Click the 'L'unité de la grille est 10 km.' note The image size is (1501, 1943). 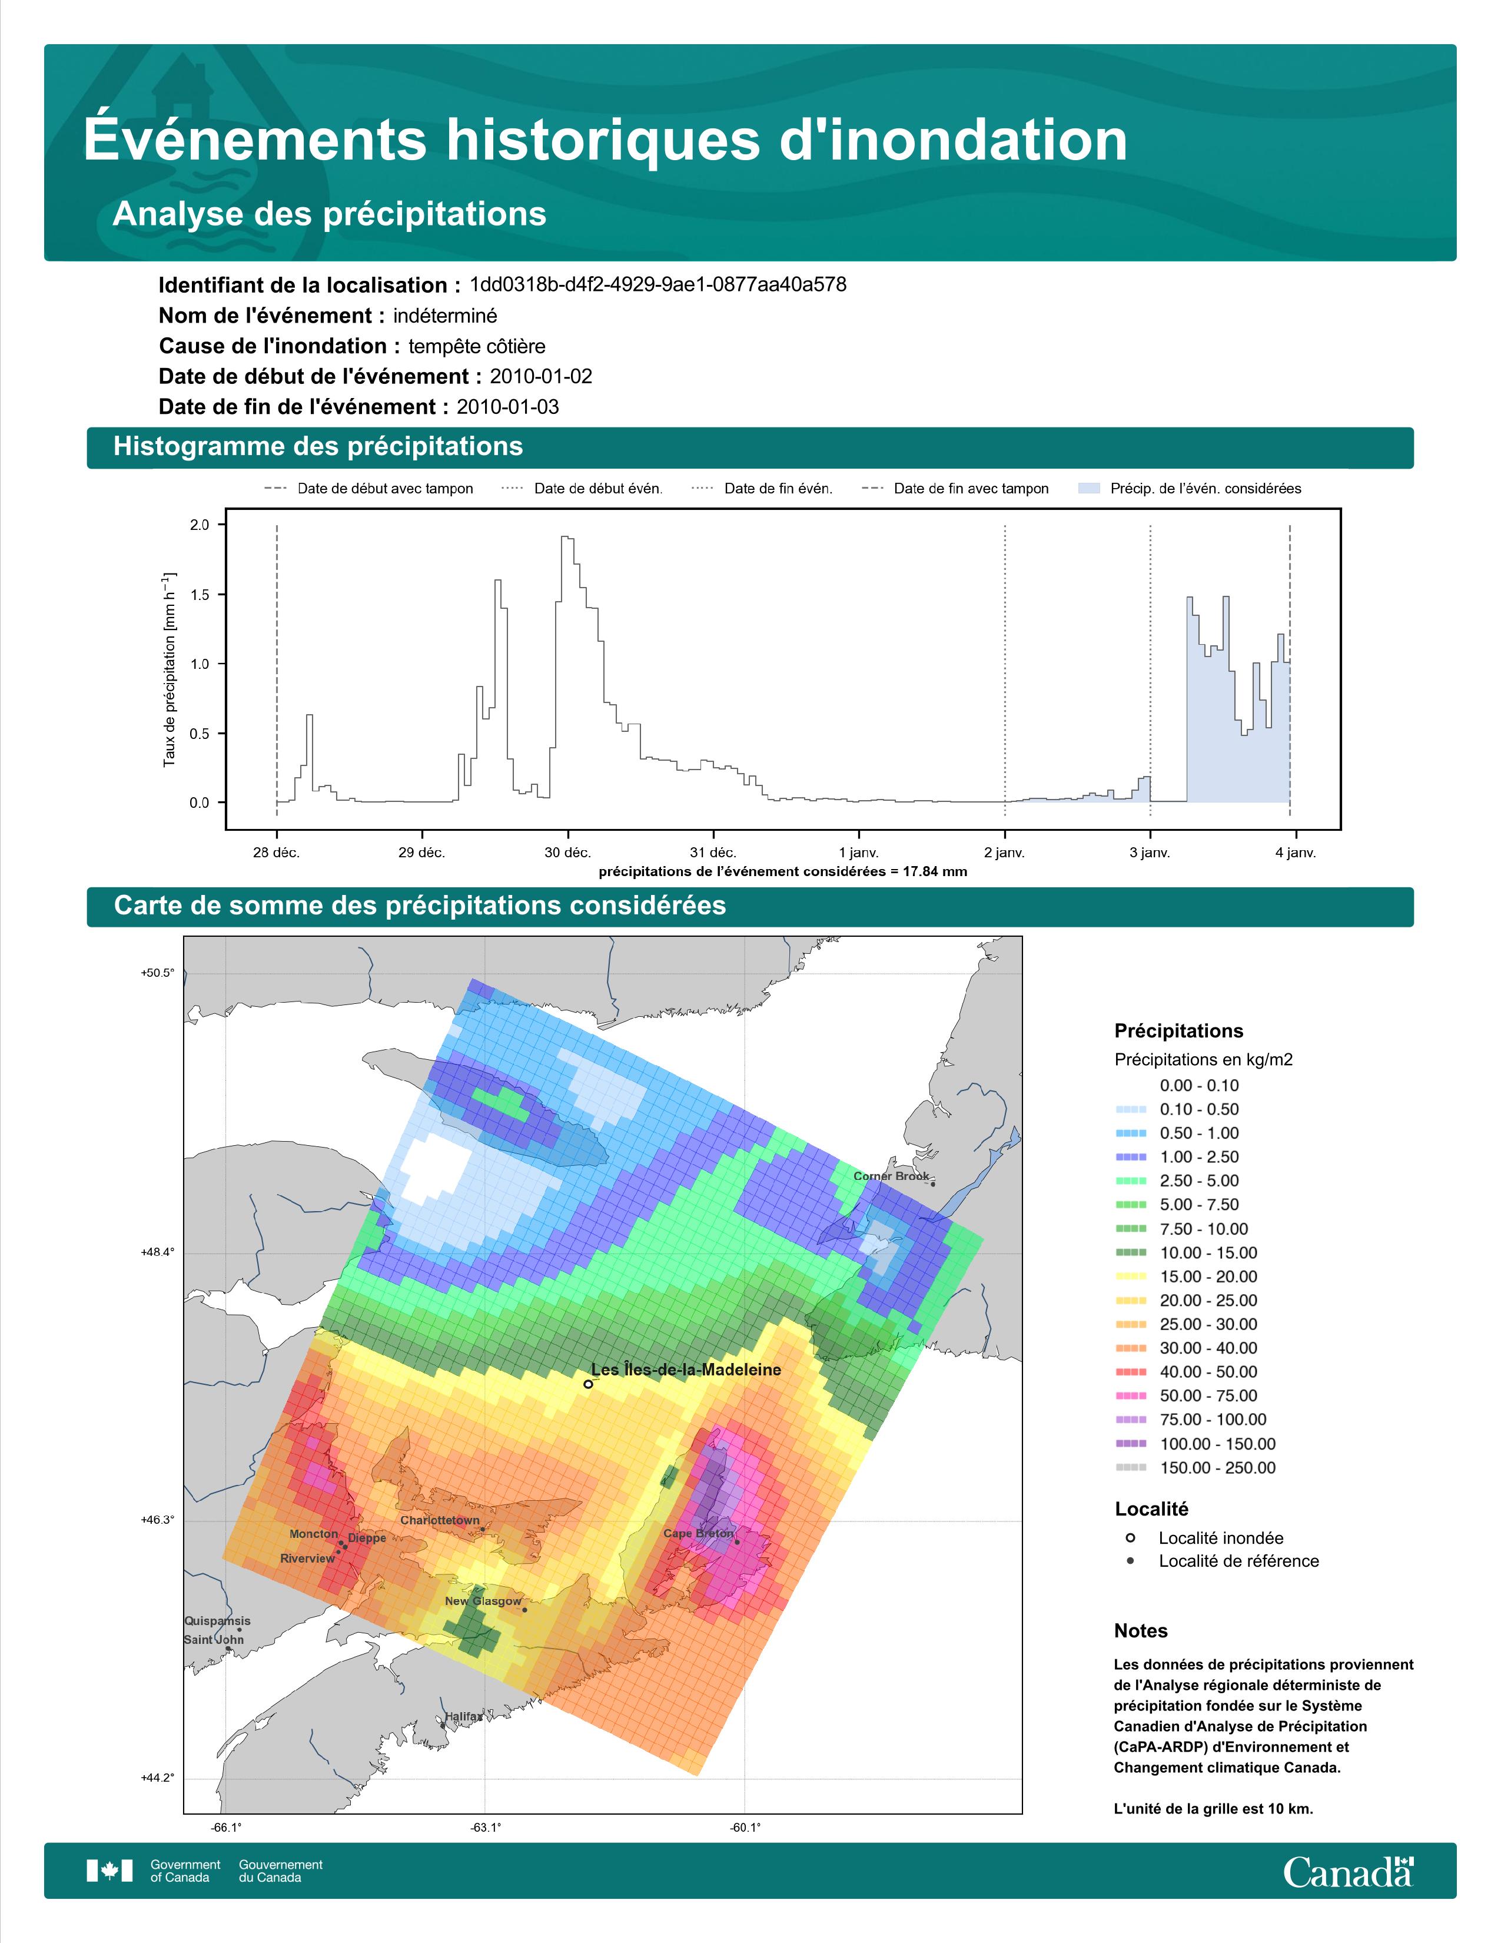(x=1214, y=1809)
